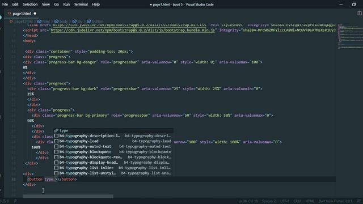Open the bootstrap.bundle.min.js script URL
363x204 pixels.
coord(133,30)
